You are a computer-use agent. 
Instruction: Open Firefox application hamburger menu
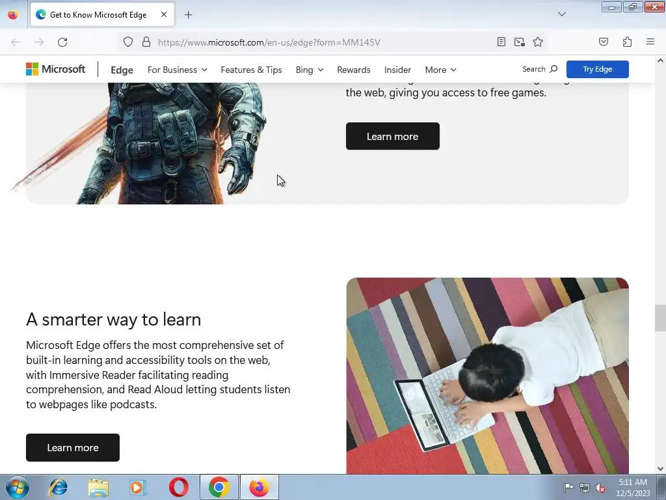[x=650, y=42]
